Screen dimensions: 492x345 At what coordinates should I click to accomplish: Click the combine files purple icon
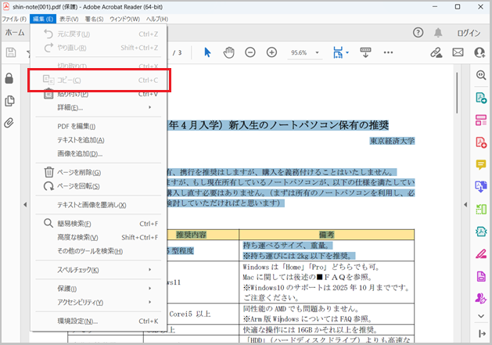pyautogui.click(x=481, y=186)
